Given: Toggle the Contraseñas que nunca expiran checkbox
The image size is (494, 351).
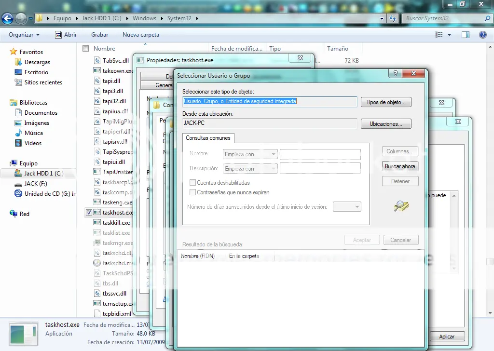Looking at the screenshot, I should [192, 192].
